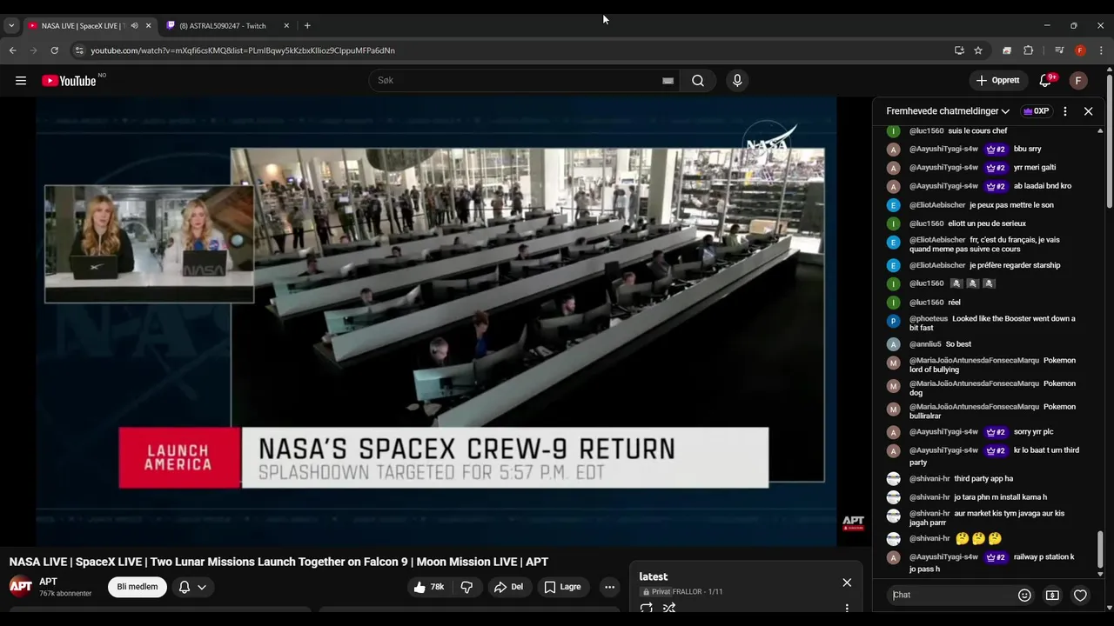The width and height of the screenshot is (1114, 626).
Task: Open the on-screen keyboard in search box
Action: (668, 81)
